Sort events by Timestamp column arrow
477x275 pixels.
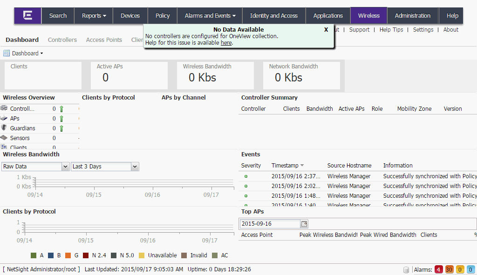pyautogui.click(x=302, y=165)
